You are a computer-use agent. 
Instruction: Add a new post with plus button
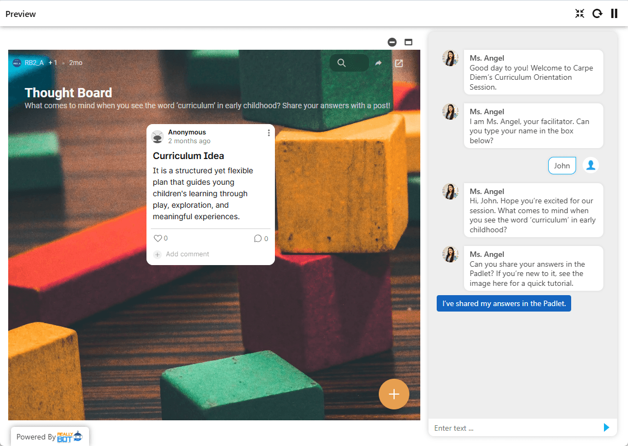tap(394, 394)
